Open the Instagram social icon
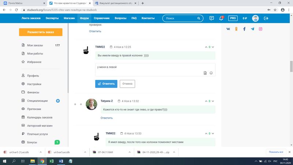 261,29
